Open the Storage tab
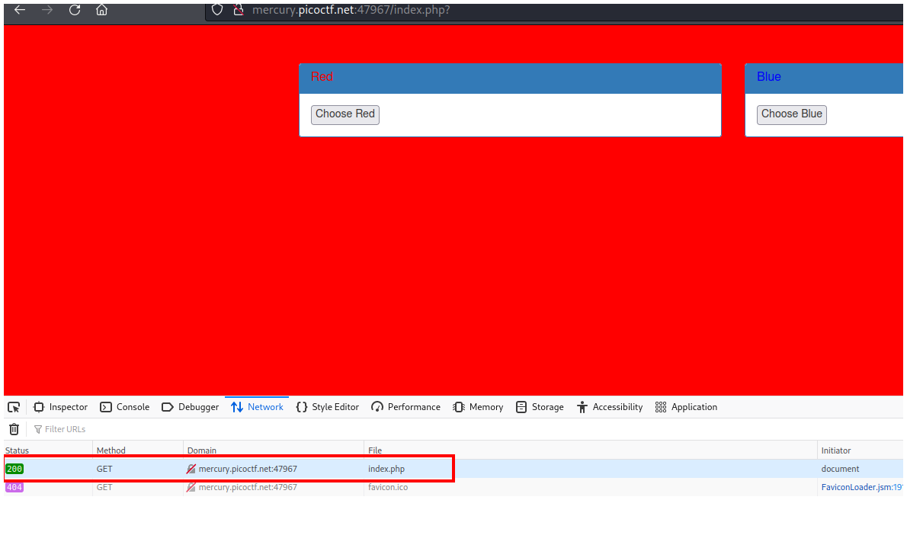907x545 pixels. 540,407
